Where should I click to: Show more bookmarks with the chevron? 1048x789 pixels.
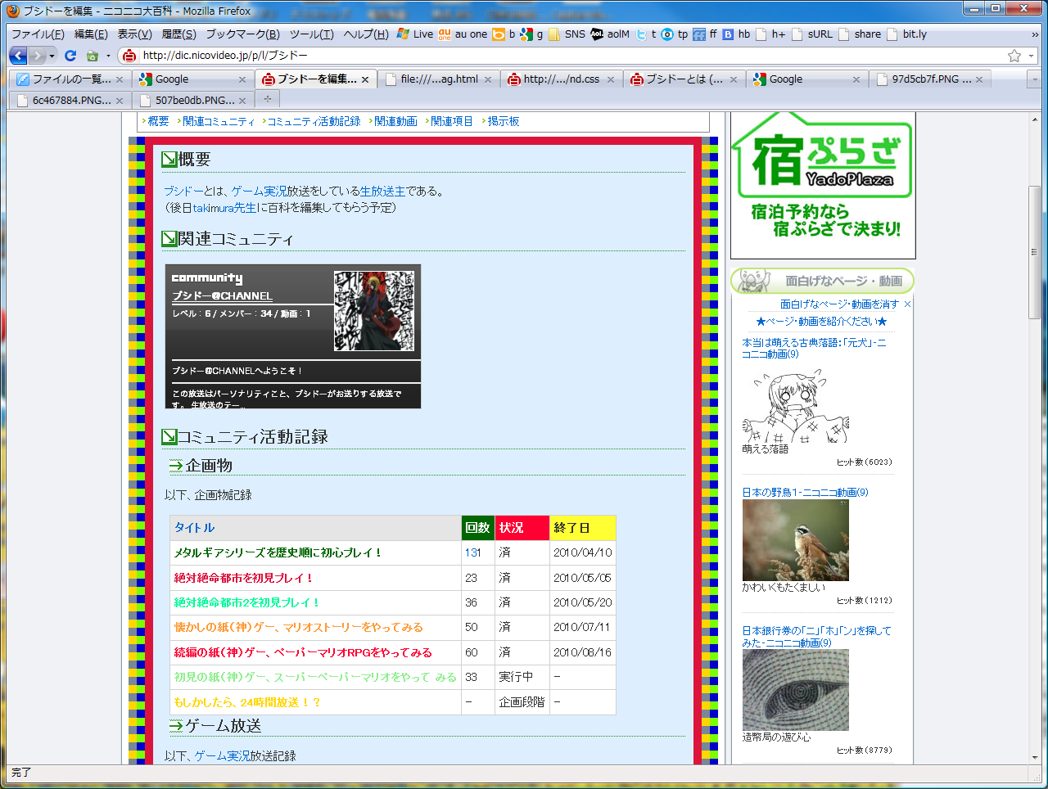(x=1035, y=34)
